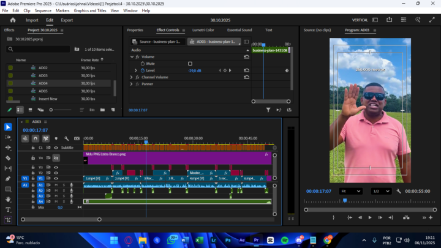Viewport: 441px width, 248px height.
Task: Click Spotify icon in the taskbar
Action: 285,239
